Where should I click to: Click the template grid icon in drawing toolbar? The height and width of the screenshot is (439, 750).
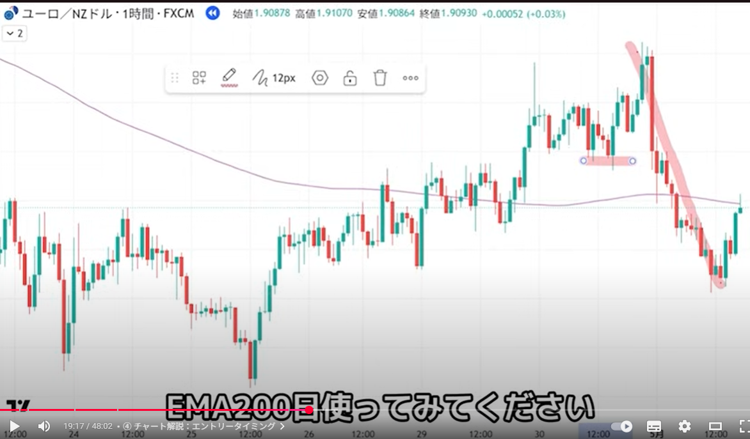[199, 78]
